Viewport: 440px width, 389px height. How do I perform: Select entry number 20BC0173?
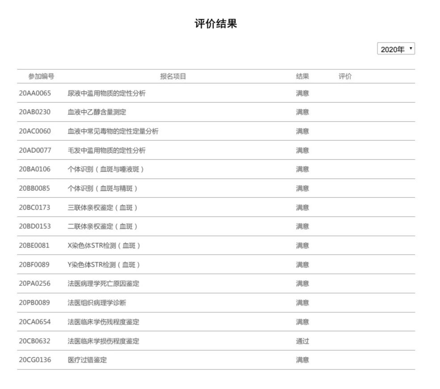[x=34, y=208]
